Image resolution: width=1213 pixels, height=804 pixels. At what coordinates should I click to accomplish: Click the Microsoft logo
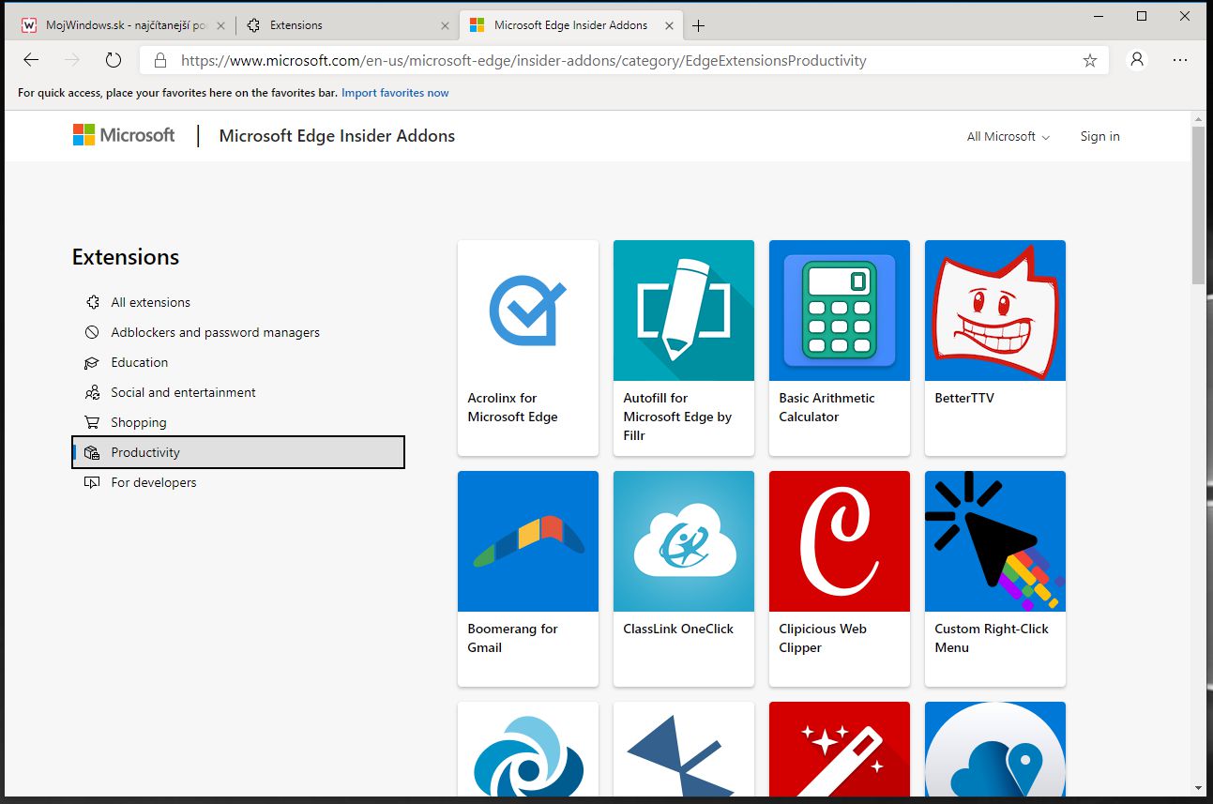[124, 135]
